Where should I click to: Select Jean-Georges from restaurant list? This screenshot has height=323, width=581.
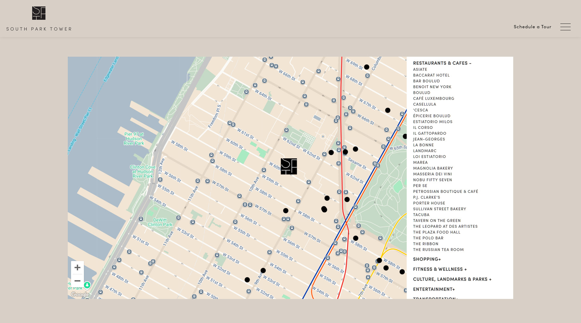(x=429, y=139)
